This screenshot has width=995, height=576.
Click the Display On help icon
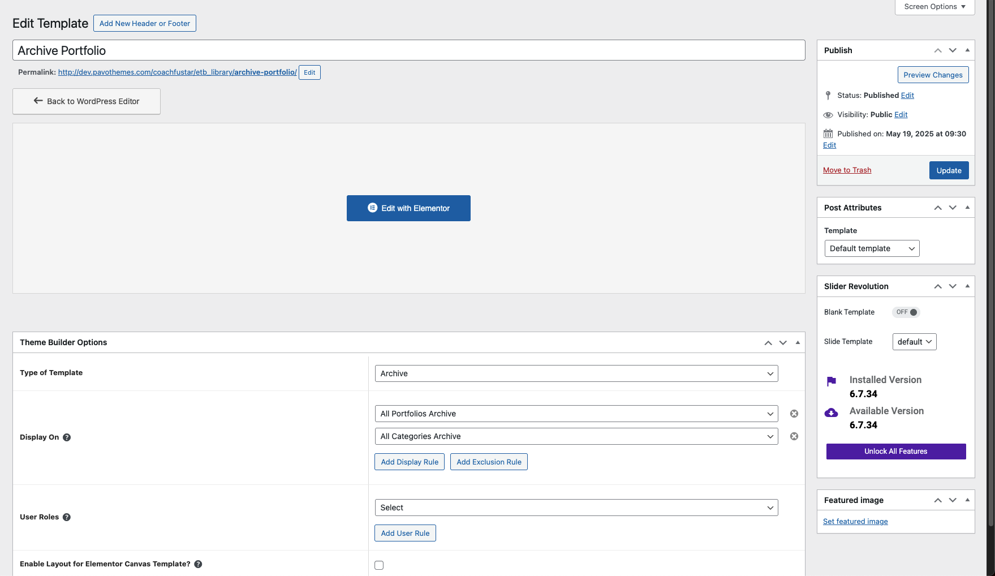tap(67, 437)
